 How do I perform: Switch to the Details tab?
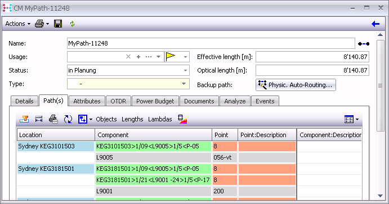tap(24, 101)
